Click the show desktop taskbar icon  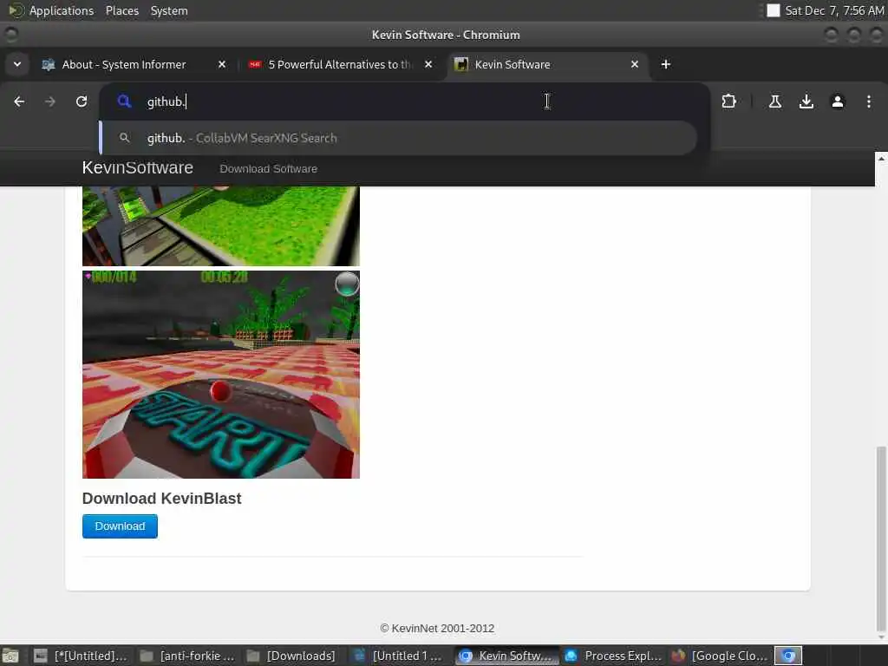(x=10, y=656)
